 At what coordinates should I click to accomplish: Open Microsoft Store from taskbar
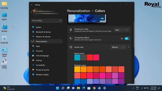pyautogui.click(x=89, y=88)
